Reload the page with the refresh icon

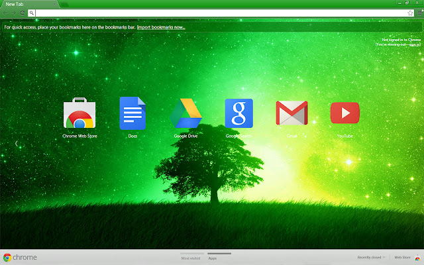click(22, 13)
